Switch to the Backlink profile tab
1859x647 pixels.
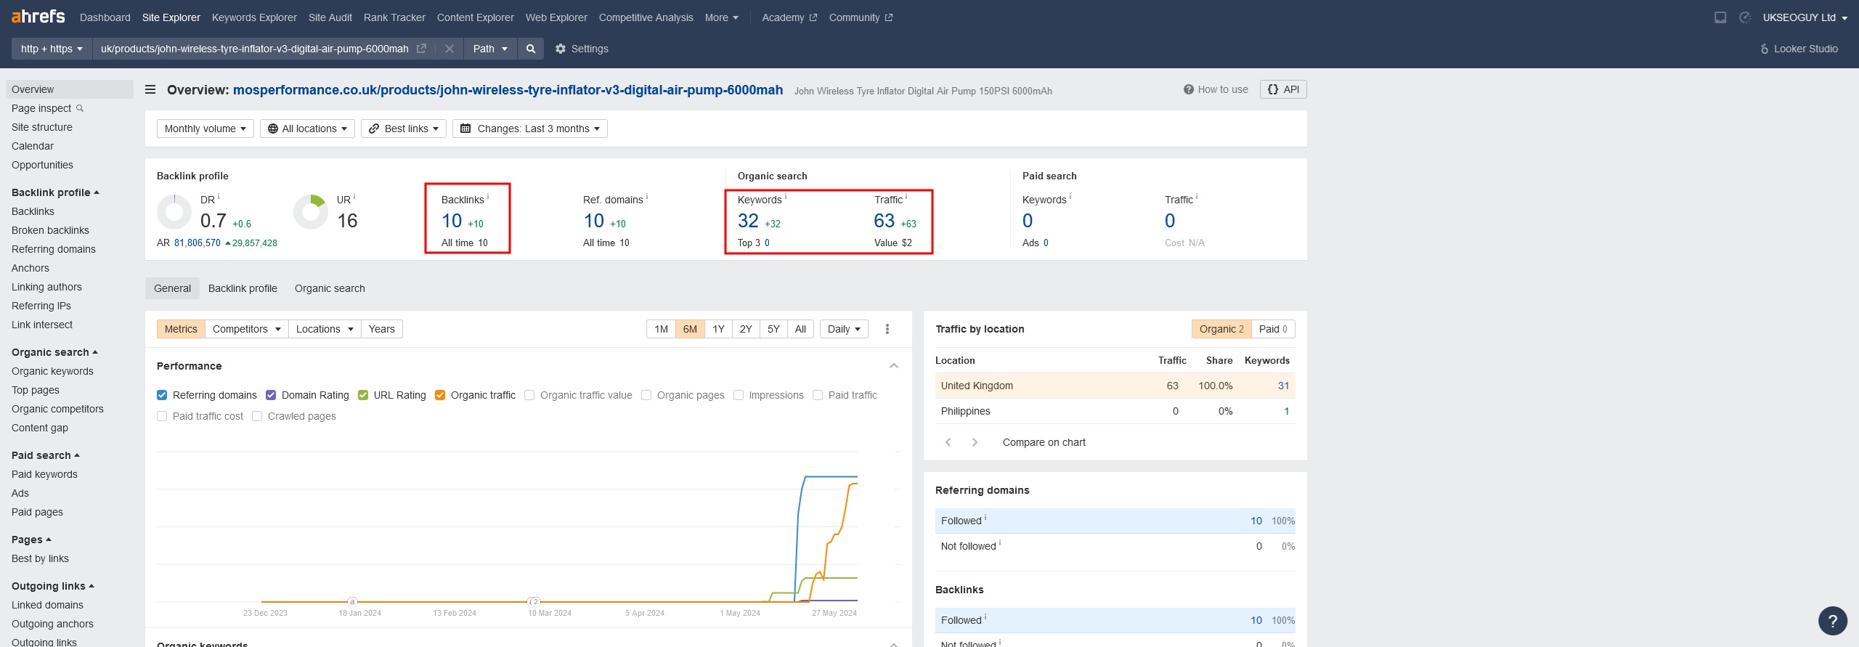243,288
